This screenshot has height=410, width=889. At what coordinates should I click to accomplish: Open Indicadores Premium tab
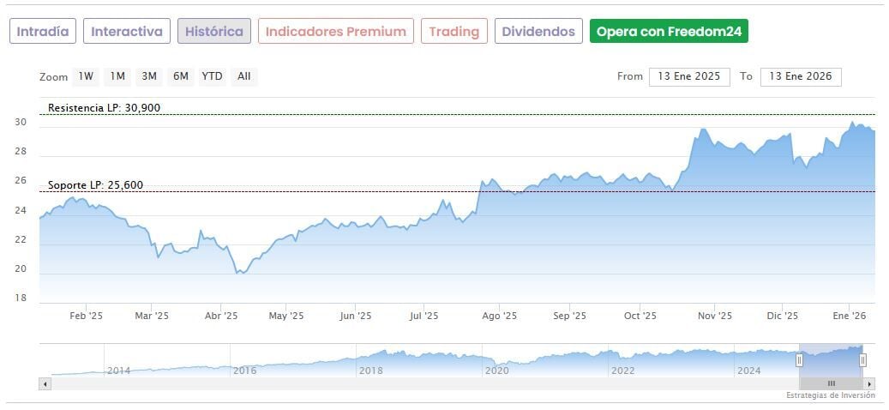[x=335, y=32]
